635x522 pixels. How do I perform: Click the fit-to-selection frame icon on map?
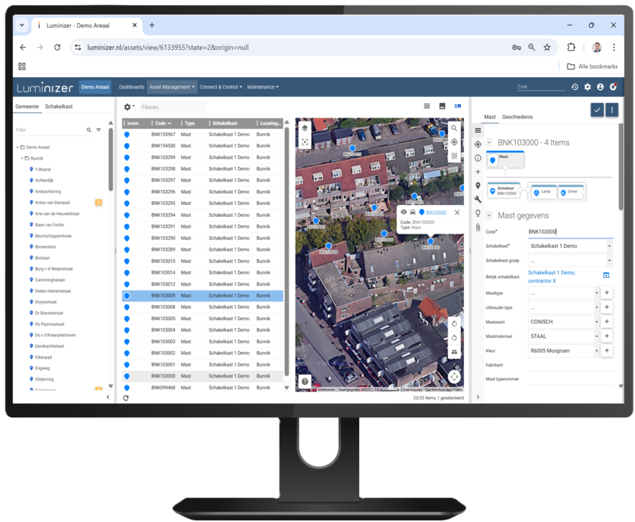click(x=305, y=142)
